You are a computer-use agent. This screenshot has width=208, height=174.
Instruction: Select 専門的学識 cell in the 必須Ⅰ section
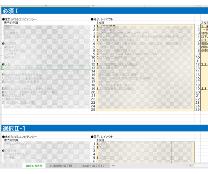click(x=11, y=23)
